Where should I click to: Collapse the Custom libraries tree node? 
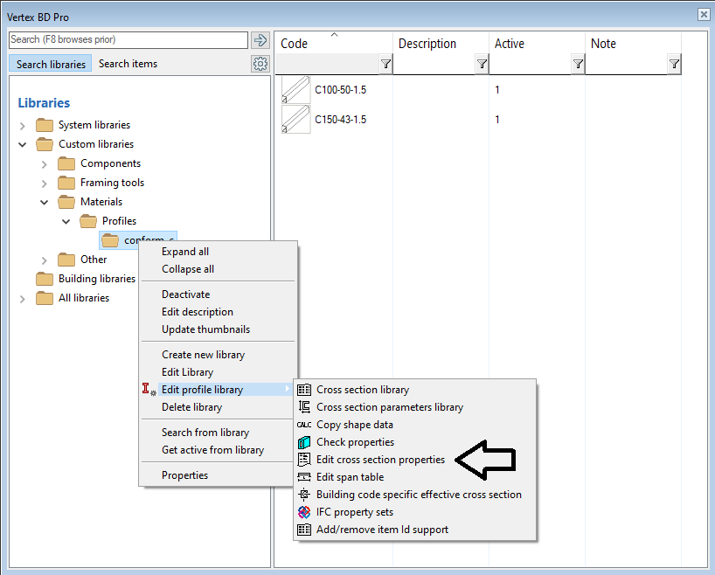23,145
